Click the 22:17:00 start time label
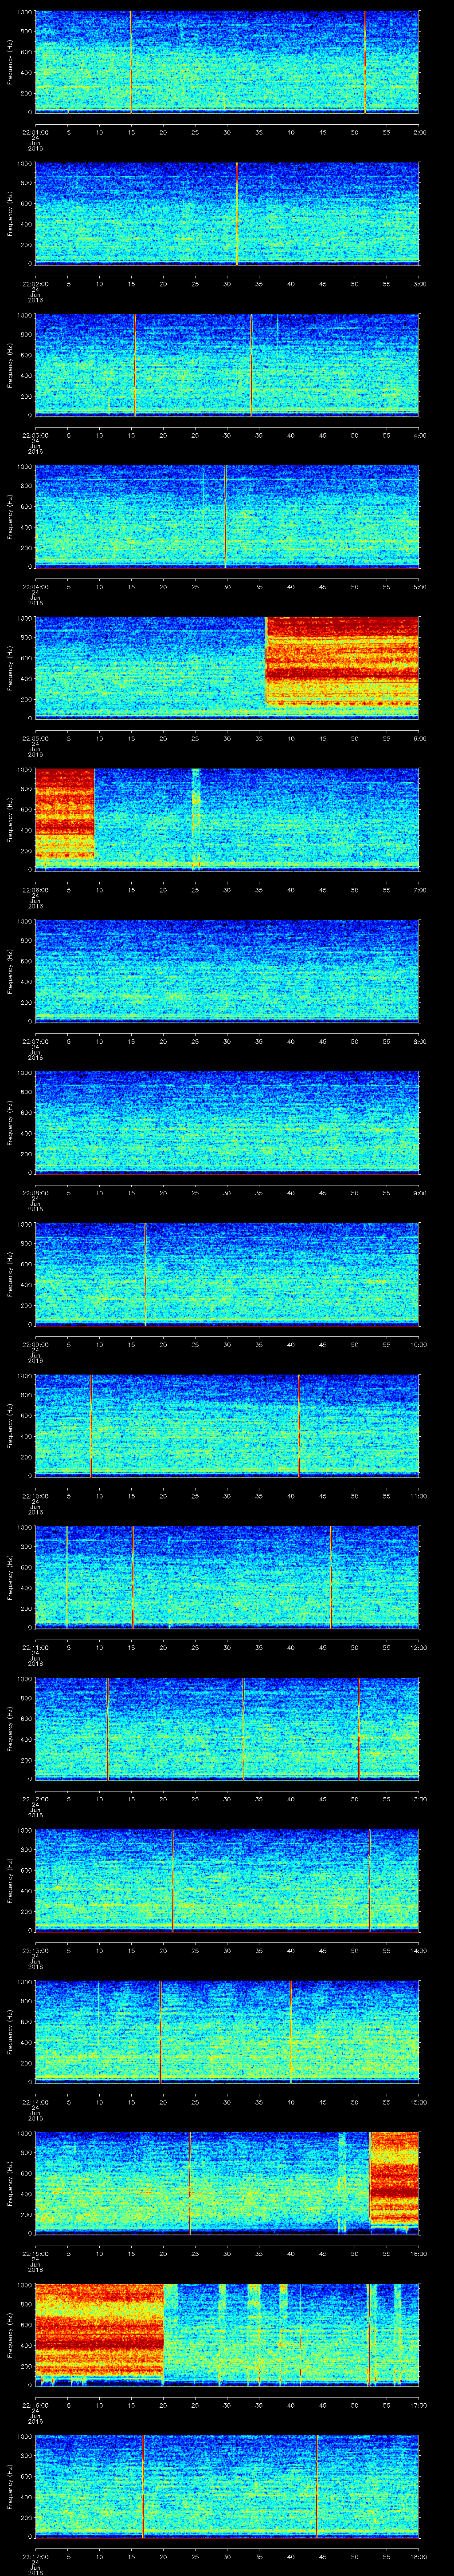Viewport: 454px width, 2576px height. pos(35,2556)
